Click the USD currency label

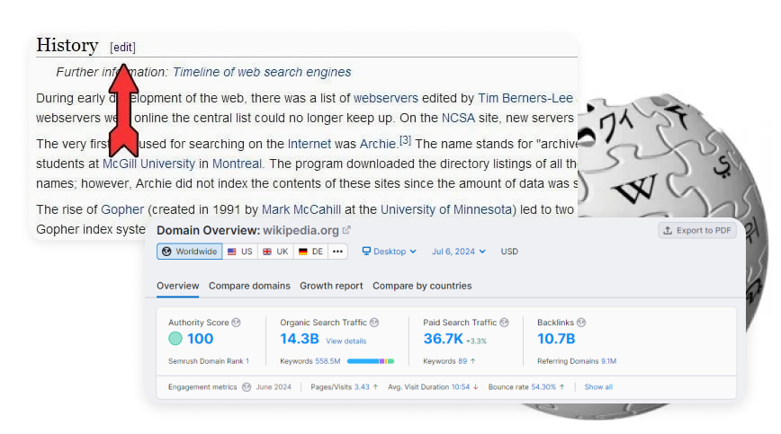click(509, 252)
